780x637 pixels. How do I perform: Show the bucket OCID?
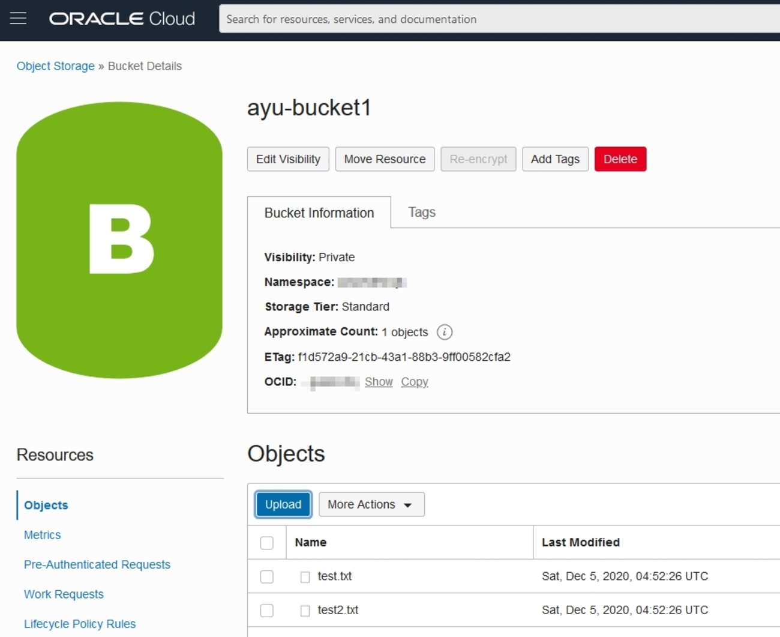point(379,382)
